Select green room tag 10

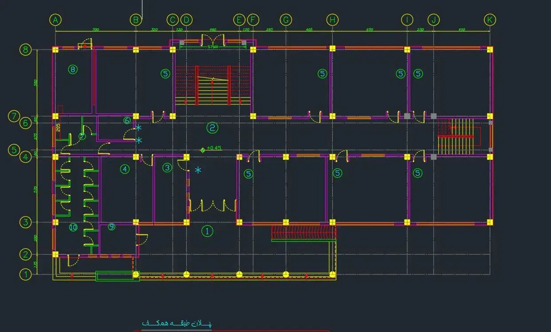(73, 228)
